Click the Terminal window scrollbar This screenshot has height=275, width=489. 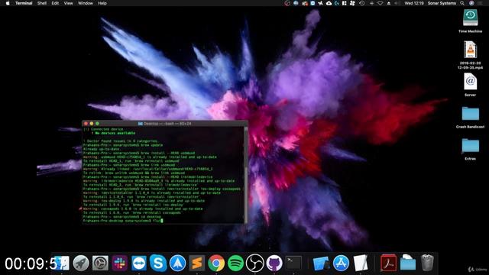[x=246, y=175]
